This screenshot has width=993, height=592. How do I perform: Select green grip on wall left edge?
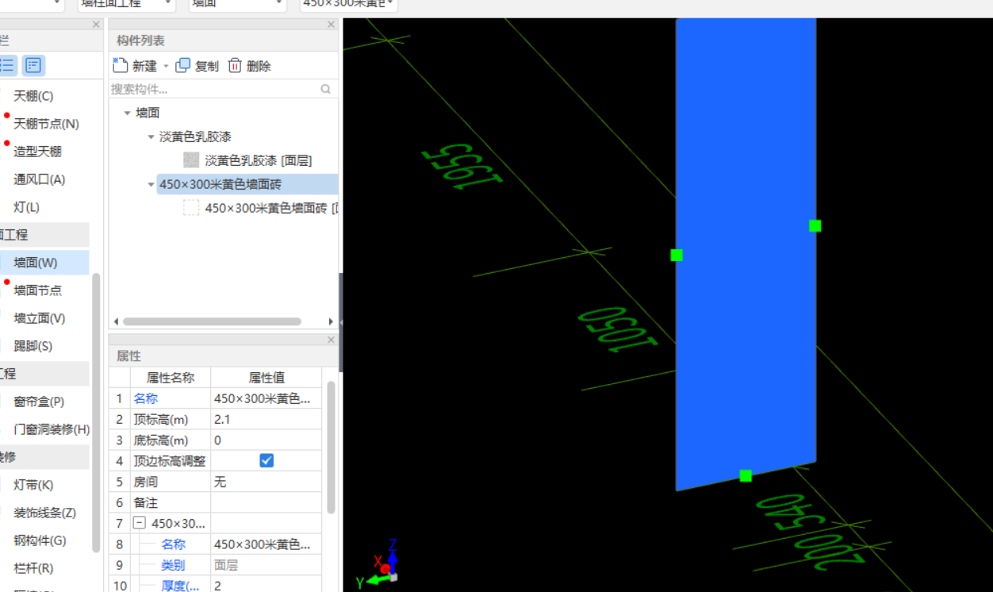pyautogui.click(x=677, y=255)
